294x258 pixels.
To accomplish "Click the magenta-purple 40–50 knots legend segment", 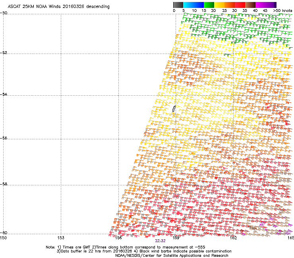I will click(266, 5).
